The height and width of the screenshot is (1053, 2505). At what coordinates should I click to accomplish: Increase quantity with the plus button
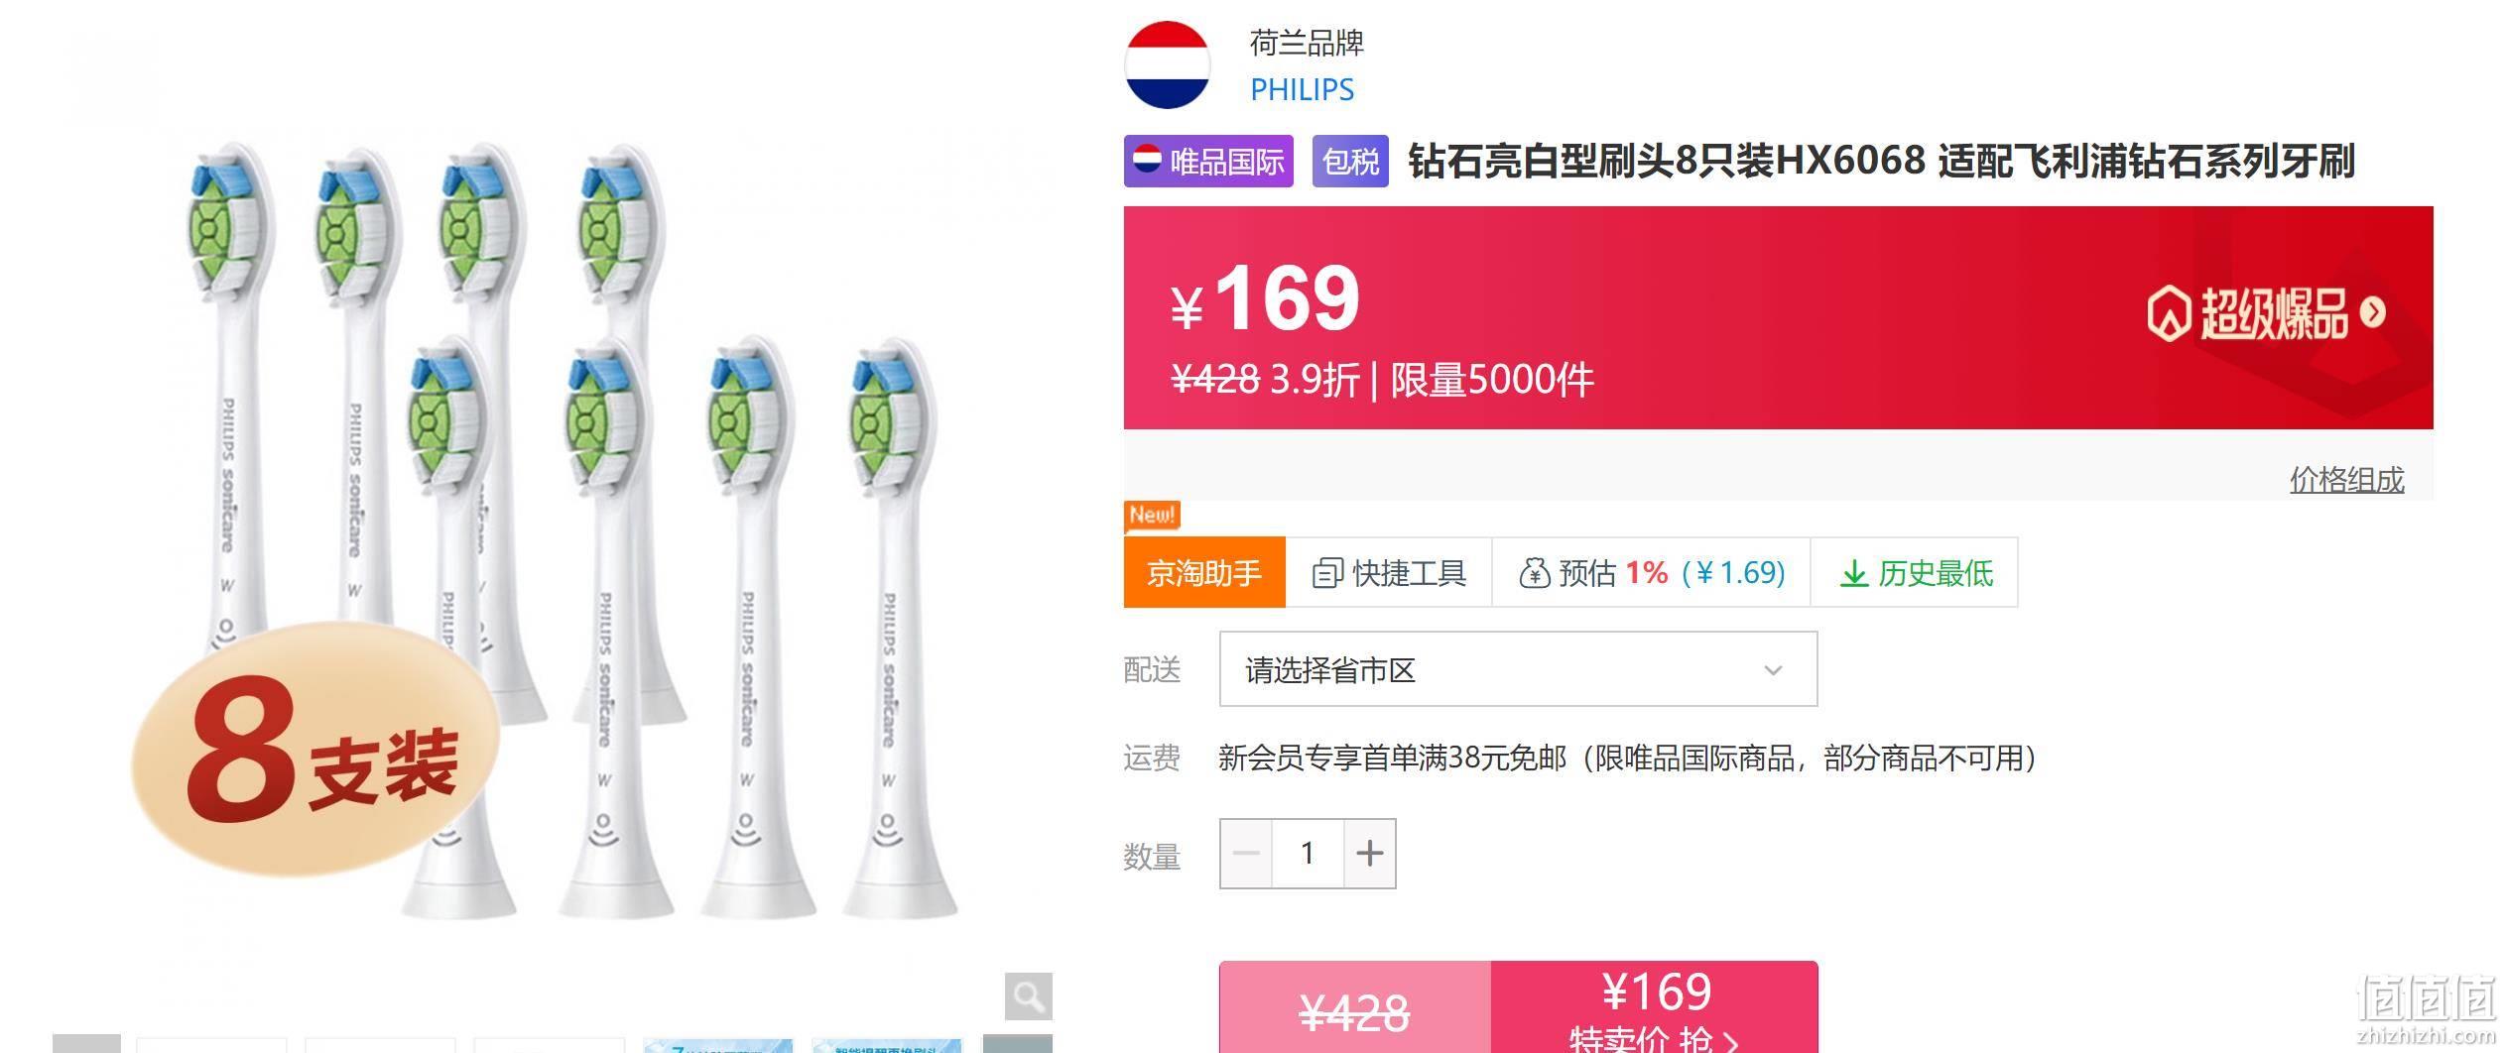[x=1369, y=853]
